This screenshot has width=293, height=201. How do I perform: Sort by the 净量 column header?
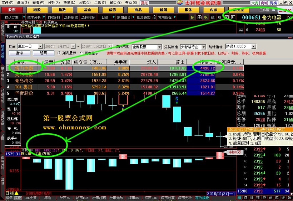[x=201, y=62]
